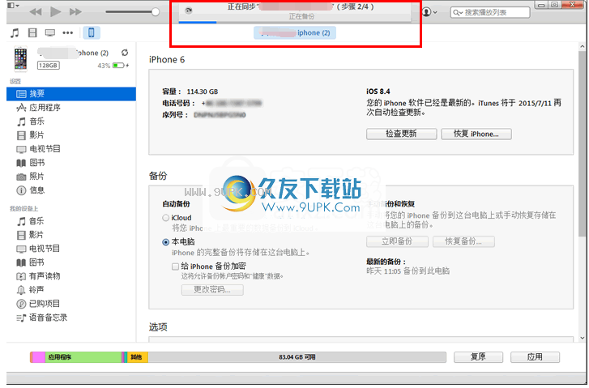The width and height of the screenshot is (589, 388).
Task: Open the mini player menu icon at top-left
Action: click(13, 5)
